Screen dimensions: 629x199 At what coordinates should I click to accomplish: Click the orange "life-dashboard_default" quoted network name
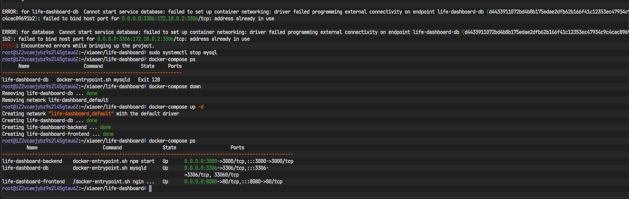(x=81, y=114)
